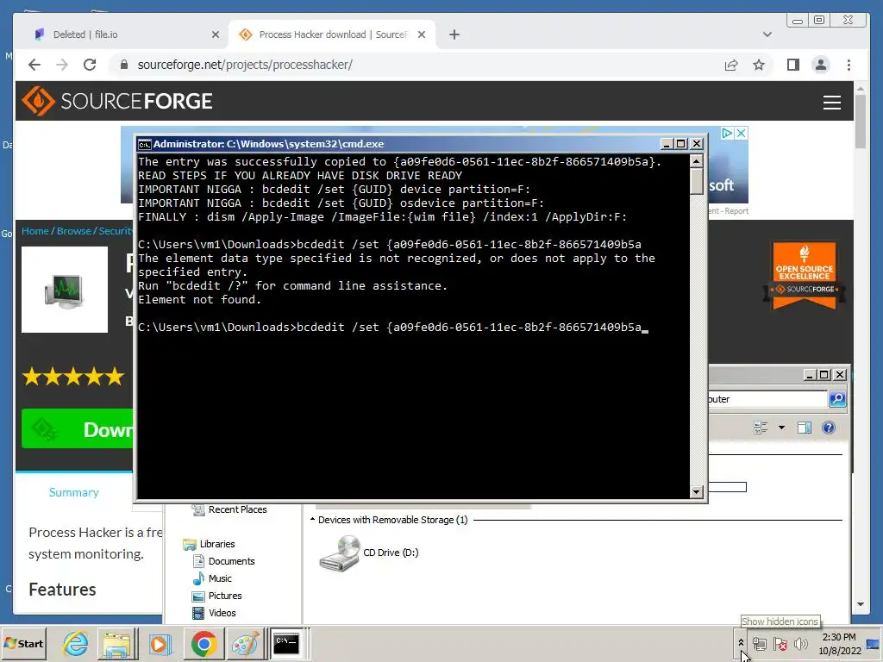Click the browser back arrow
883x662 pixels.
34,65
